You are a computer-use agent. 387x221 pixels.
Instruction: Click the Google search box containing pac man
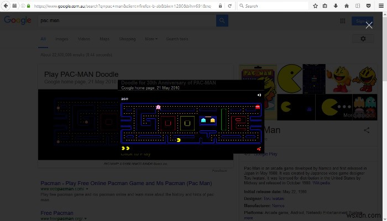point(127,20)
